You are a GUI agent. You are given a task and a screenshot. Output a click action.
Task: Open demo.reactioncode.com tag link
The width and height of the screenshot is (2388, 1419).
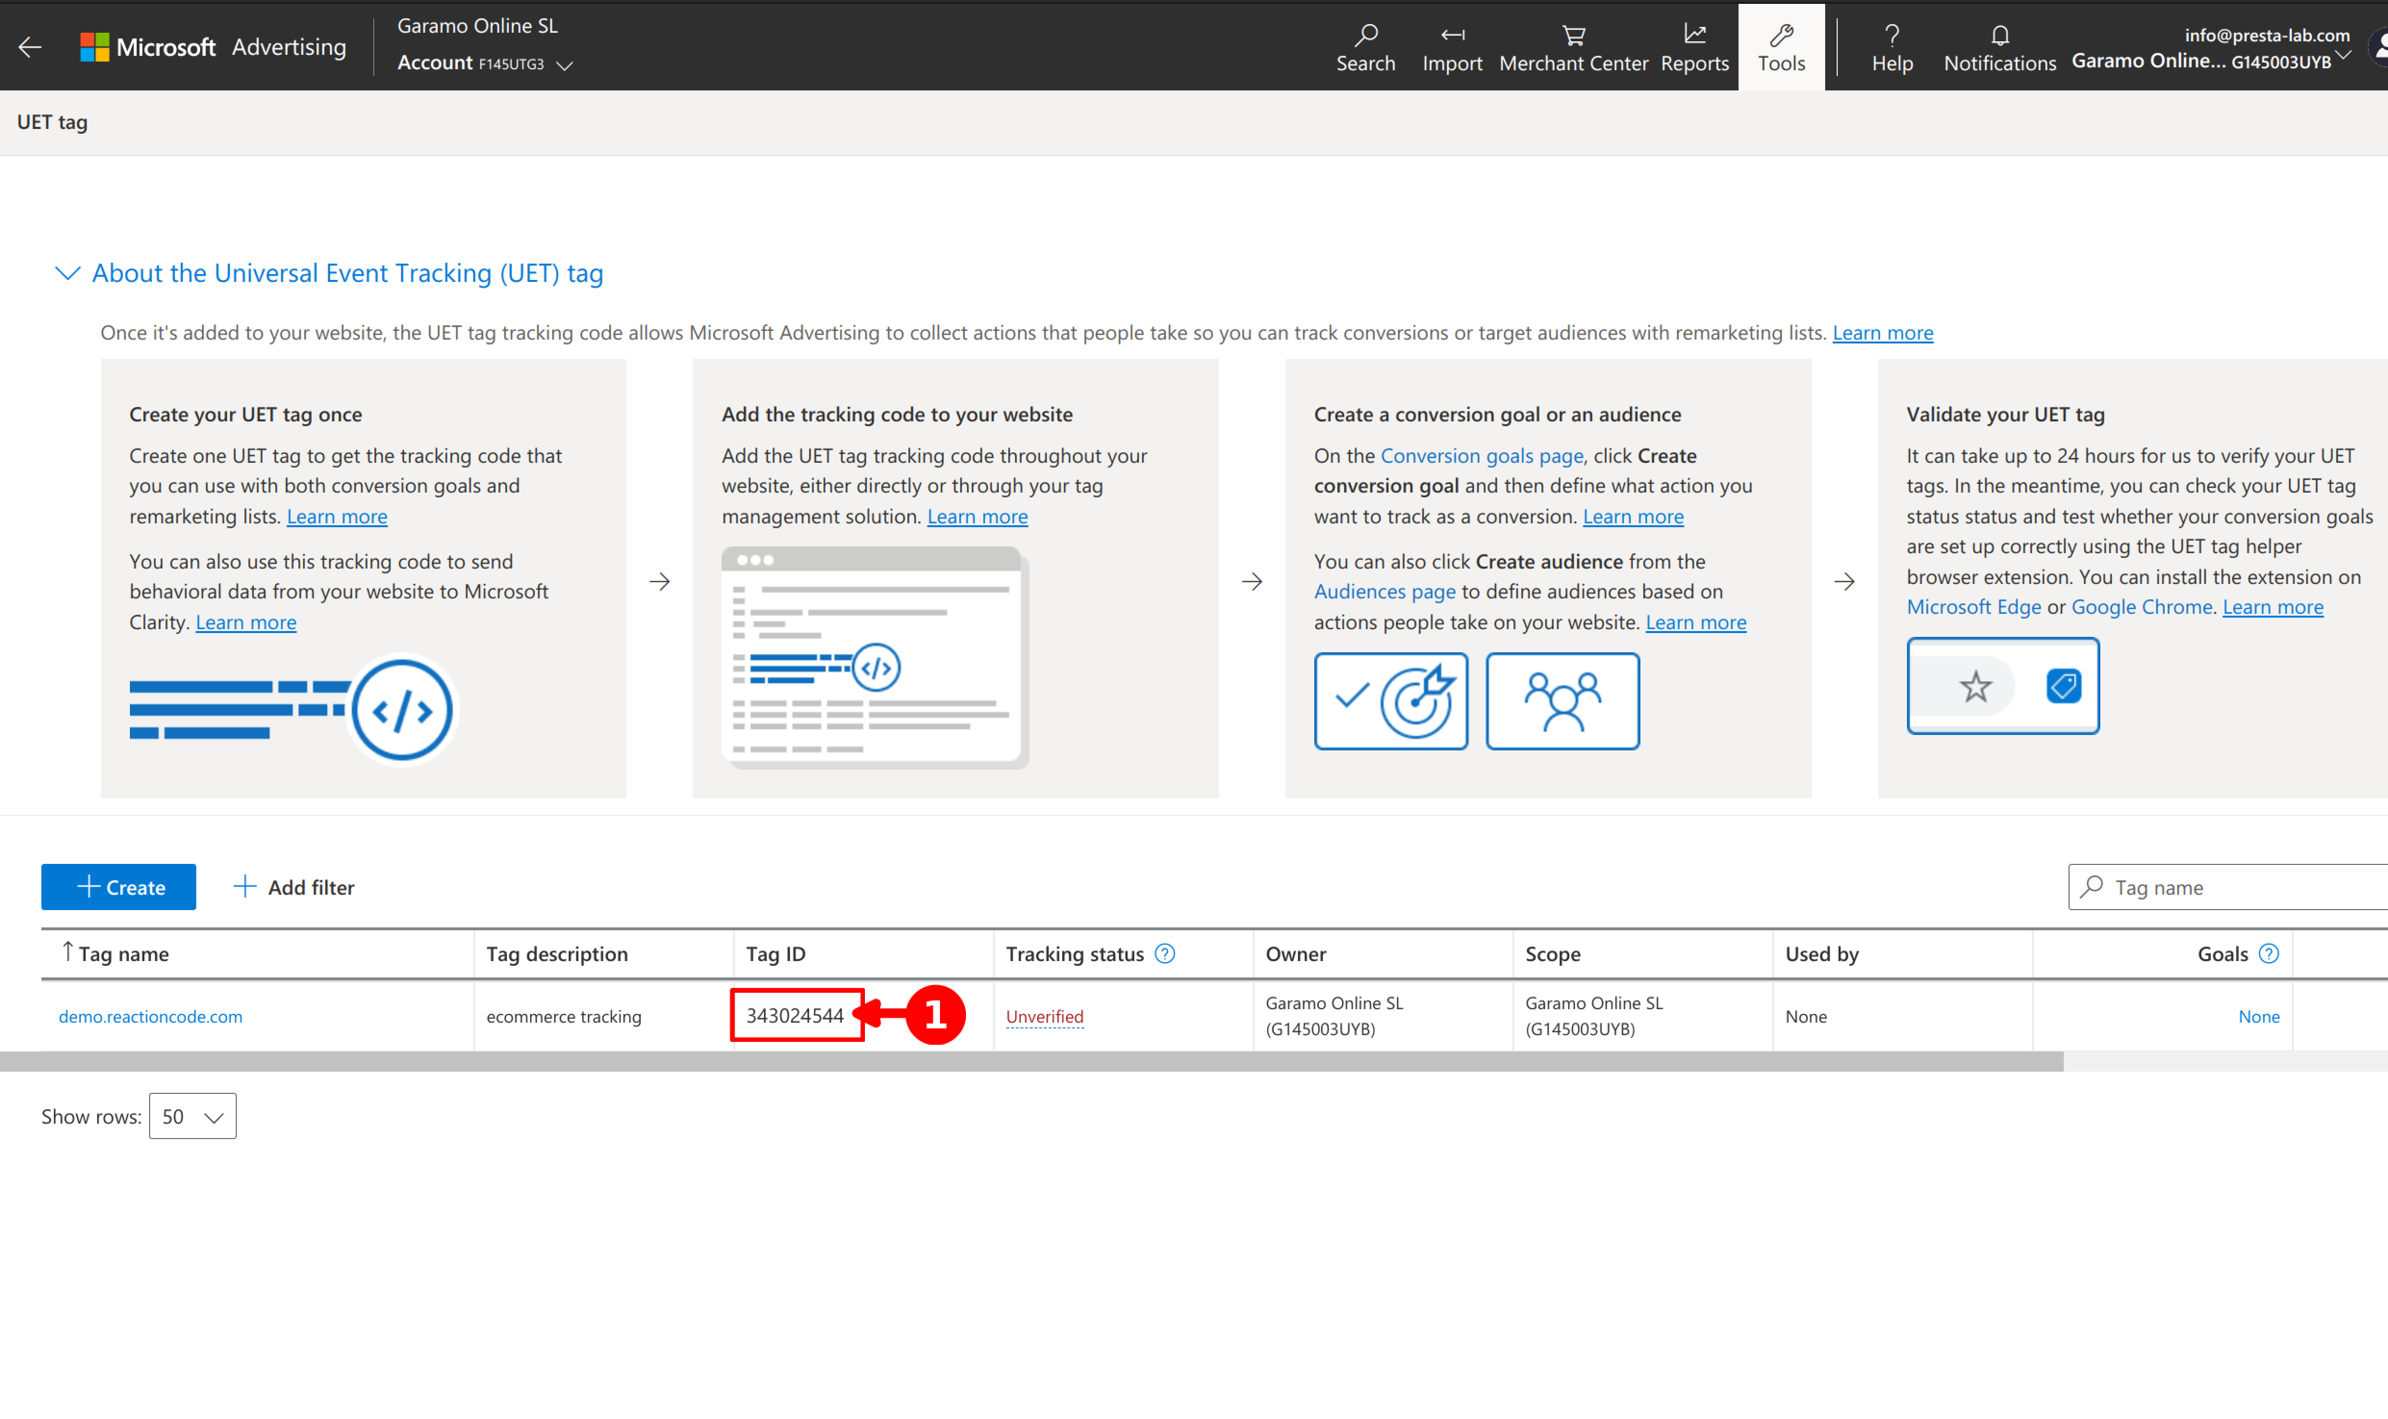pyautogui.click(x=150, y=1015)
